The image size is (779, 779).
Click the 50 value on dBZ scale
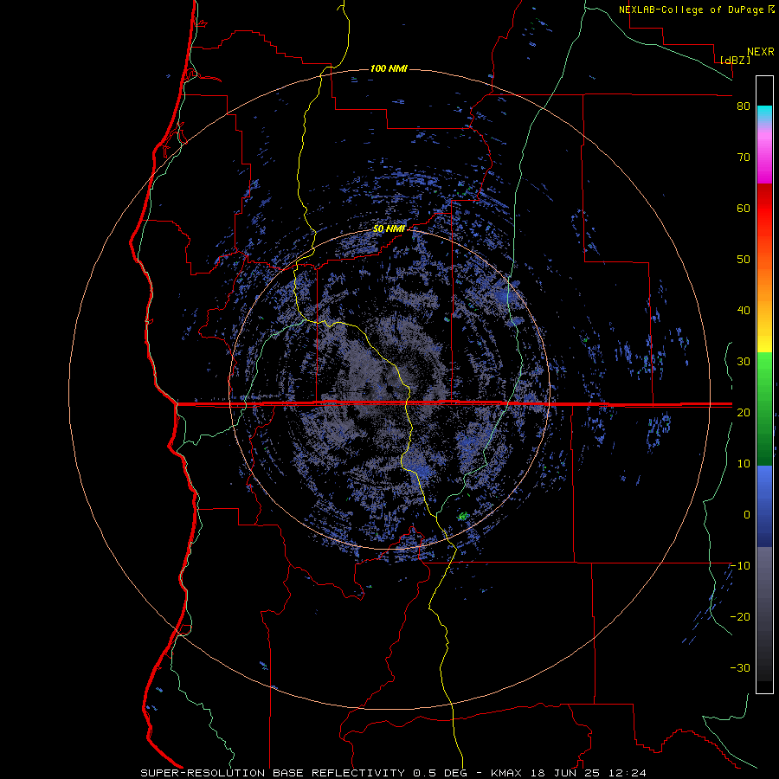(744, 260)
